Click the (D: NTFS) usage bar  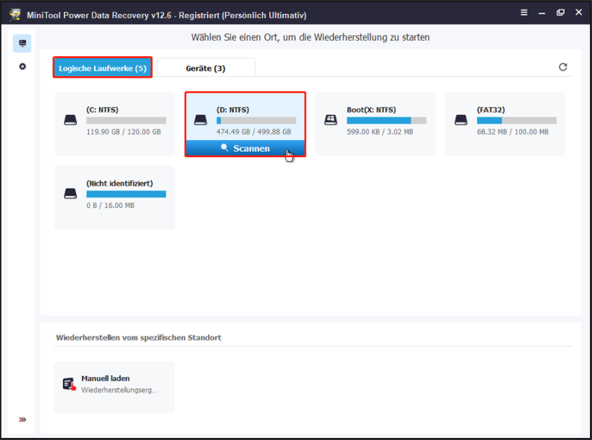256,121
